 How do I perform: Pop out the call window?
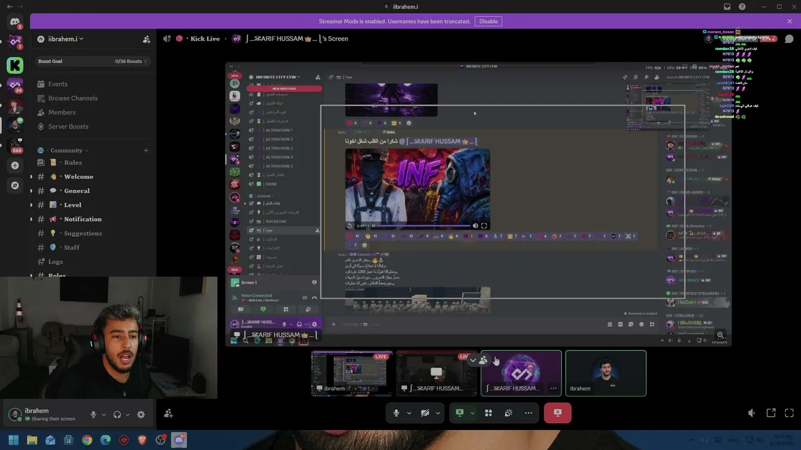coord(771,413)
